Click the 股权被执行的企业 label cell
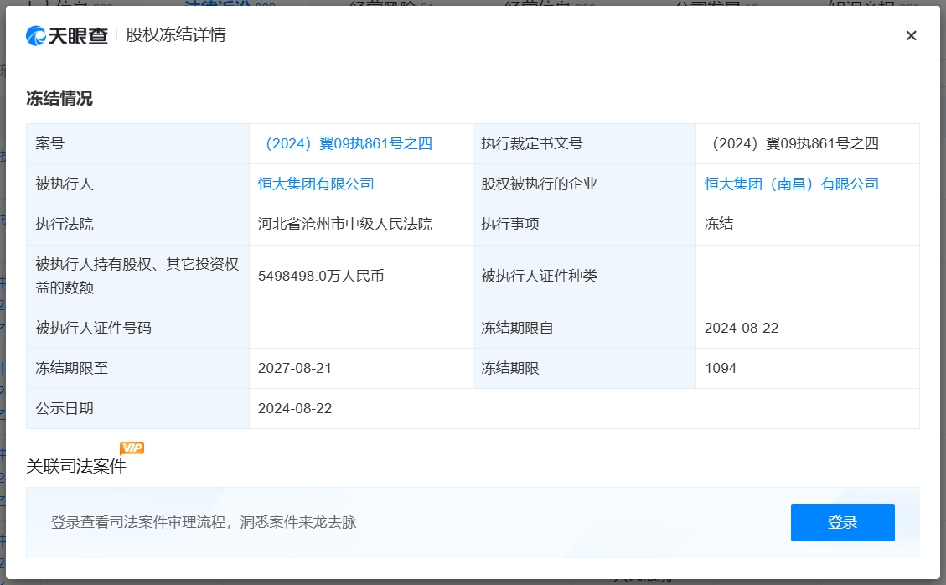The width and height of the screenshot is (946, 585). pos(584,184)
